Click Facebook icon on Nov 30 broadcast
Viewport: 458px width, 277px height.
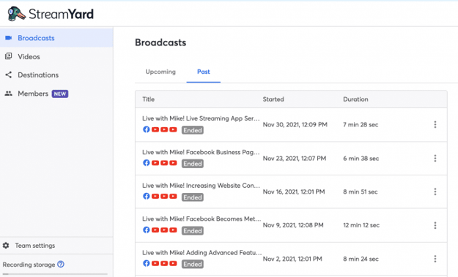coord(147,129)
